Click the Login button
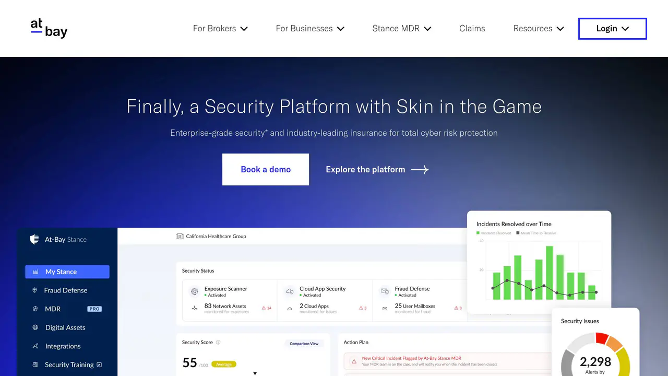Image resolution: width=668 pixels, height=376 pixels. click(613, 29)
